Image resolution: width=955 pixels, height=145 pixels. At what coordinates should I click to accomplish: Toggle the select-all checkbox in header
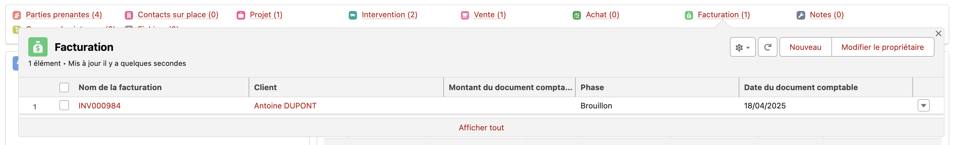(x=64, y=87)
